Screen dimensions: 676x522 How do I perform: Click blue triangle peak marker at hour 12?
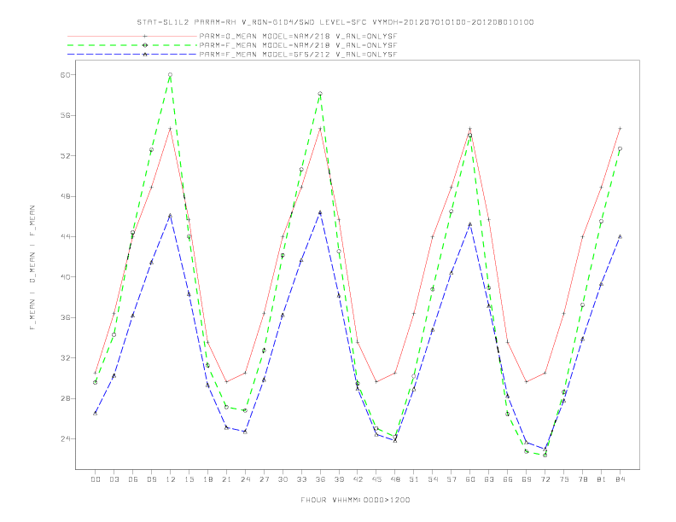tap(171, 215)
